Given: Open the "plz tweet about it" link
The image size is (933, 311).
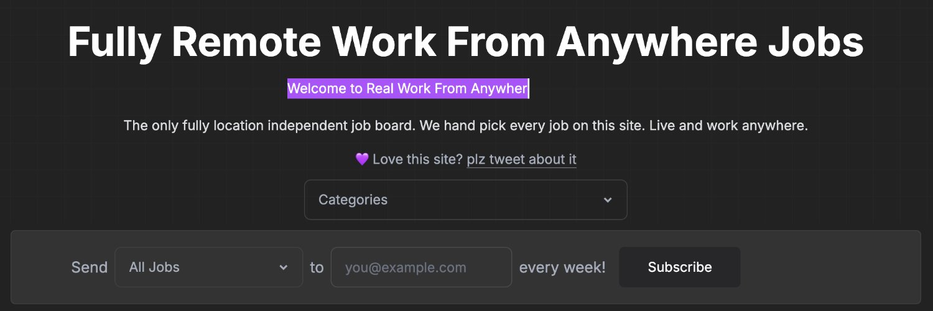Looking at the screenshot, I should [521, 159].
